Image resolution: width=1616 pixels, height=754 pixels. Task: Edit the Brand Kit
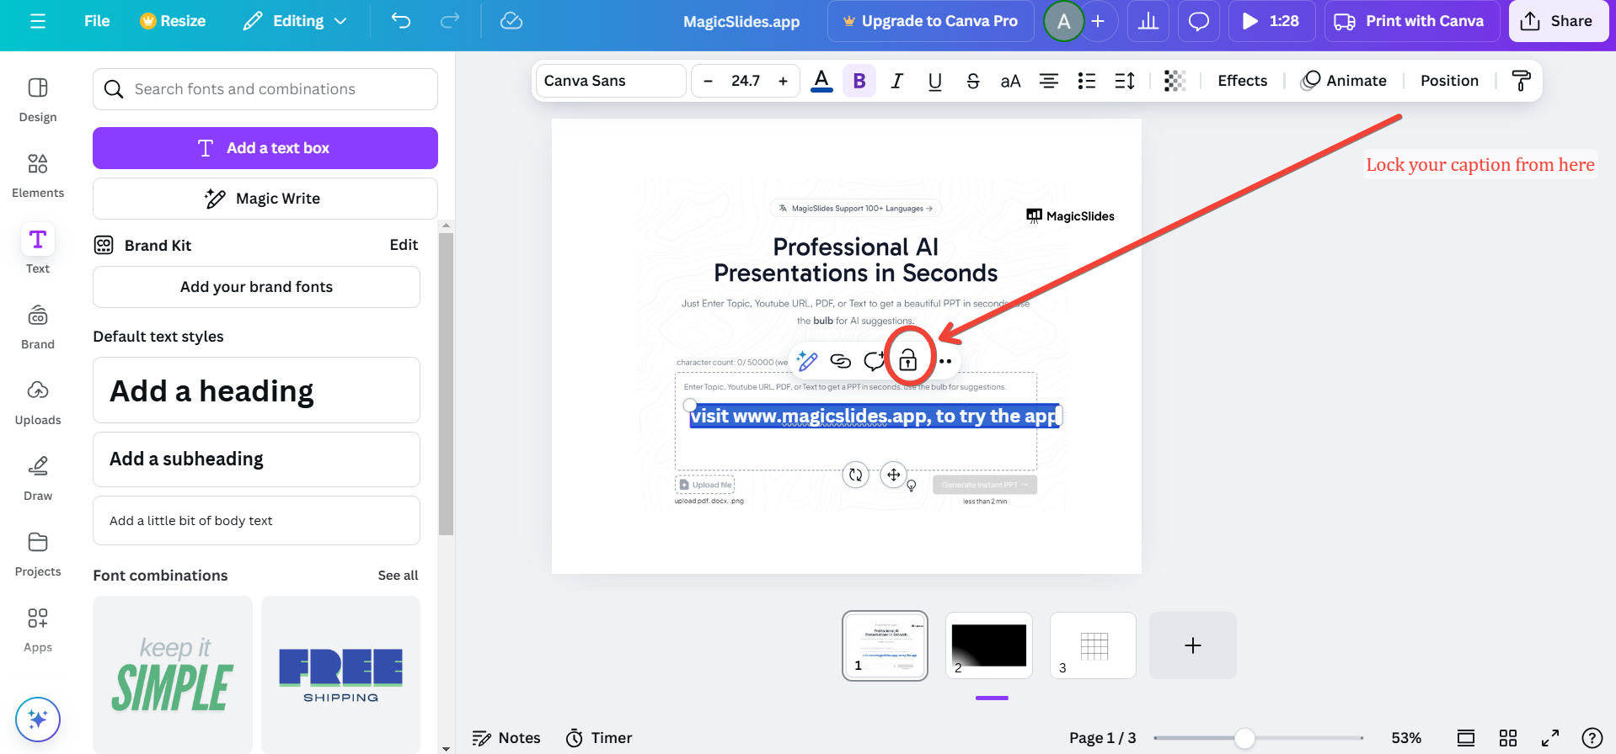pos(404,245)
